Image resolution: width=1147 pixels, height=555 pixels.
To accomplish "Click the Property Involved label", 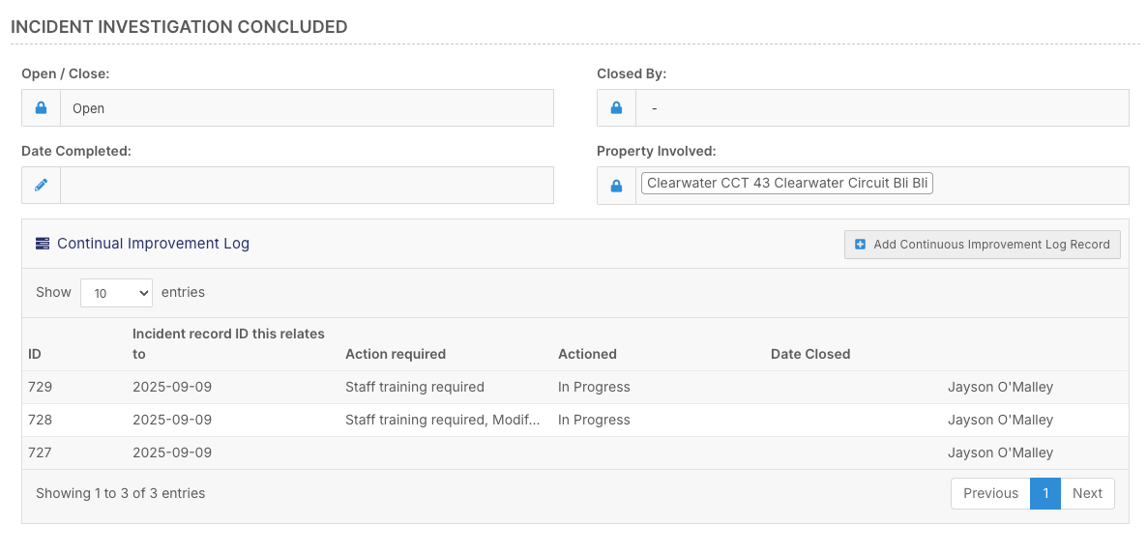I will [x=656, y=152].
